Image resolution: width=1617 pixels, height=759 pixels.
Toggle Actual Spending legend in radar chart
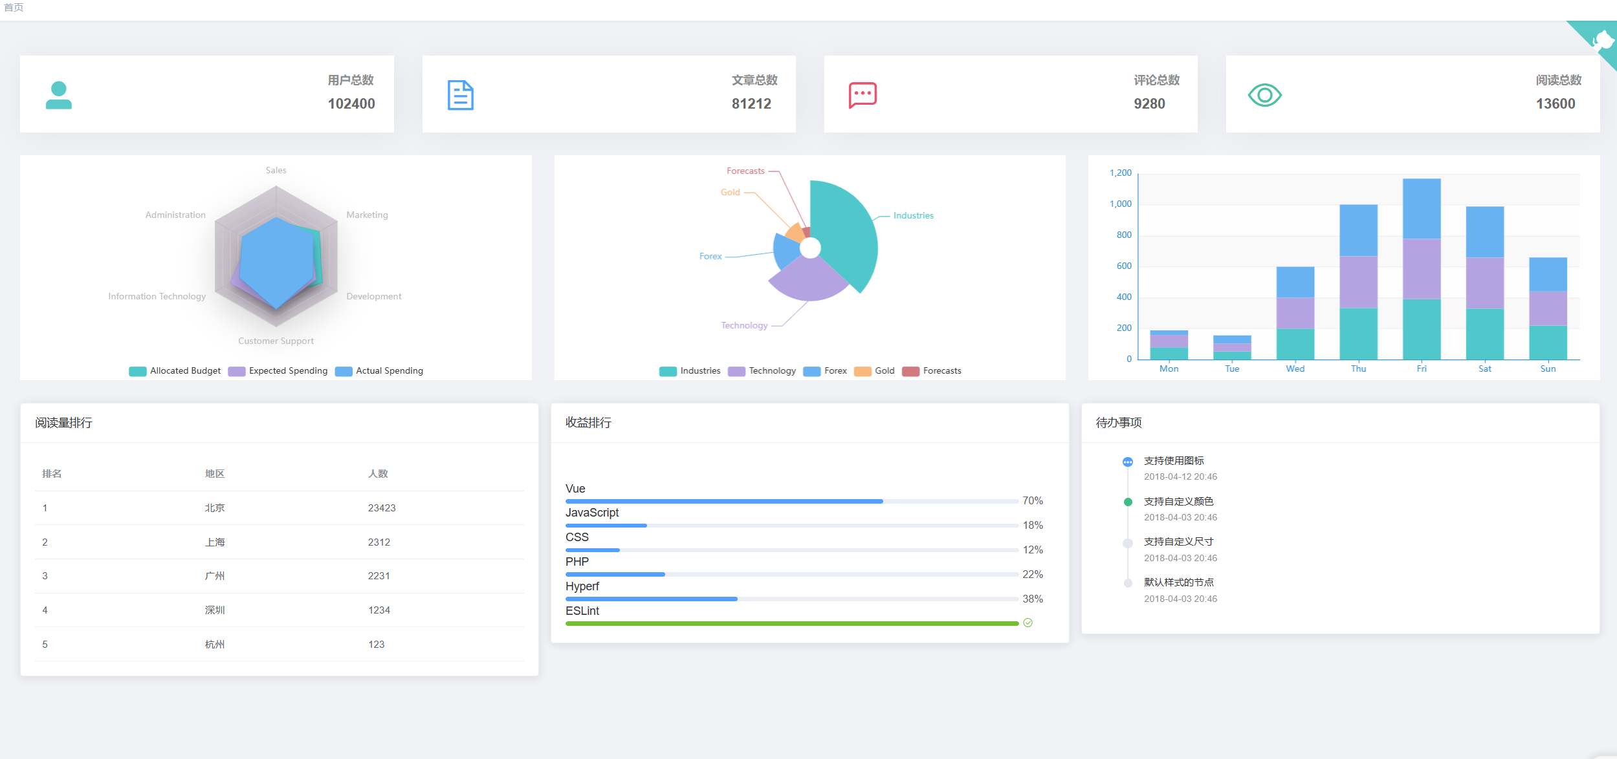[x=379, y=370]
